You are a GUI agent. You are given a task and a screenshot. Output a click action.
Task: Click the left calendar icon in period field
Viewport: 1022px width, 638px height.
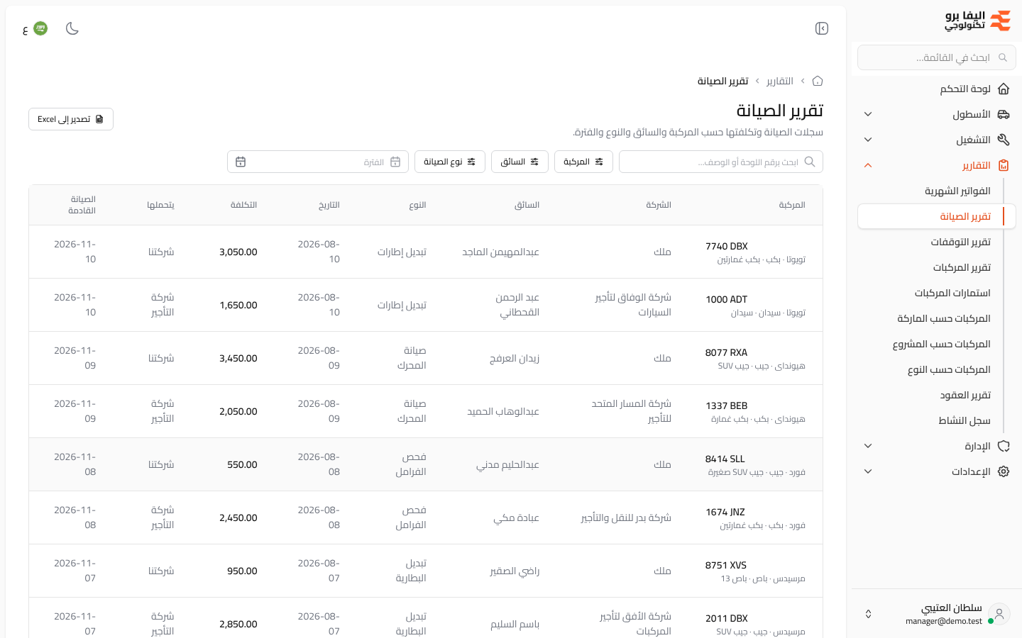[x=241, y=162]
